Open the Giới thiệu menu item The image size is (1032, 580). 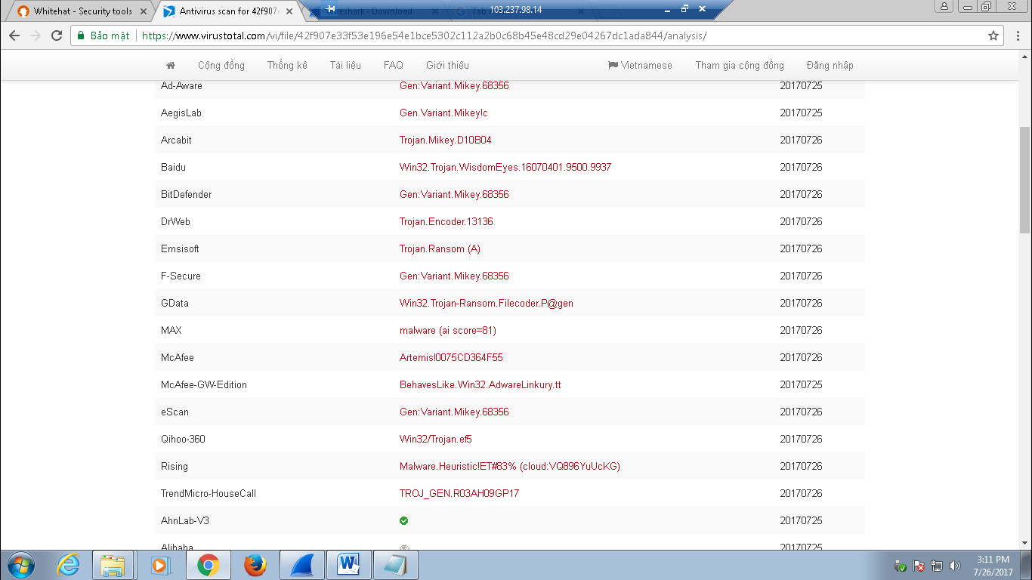tap(447, 65)
